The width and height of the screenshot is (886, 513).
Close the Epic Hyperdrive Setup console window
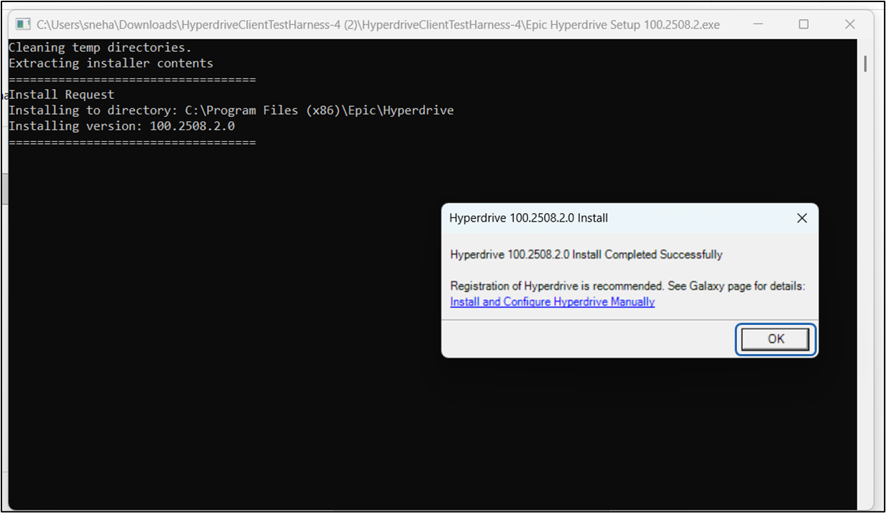(x=850, y=24)
